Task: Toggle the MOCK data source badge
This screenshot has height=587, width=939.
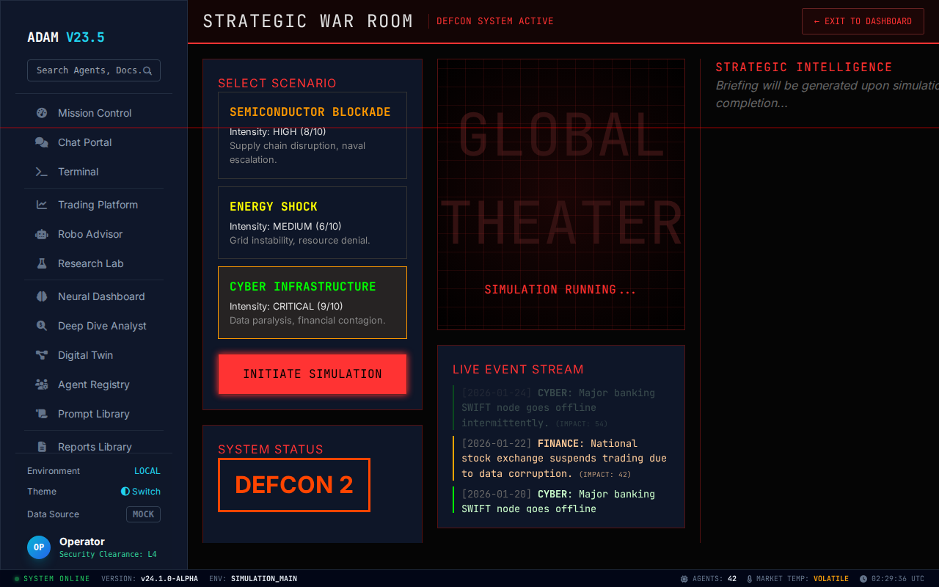Action: pyautogui.click(x=143, y=514)
